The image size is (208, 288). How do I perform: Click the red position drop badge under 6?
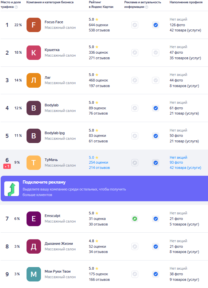click(x=7, y=166)
